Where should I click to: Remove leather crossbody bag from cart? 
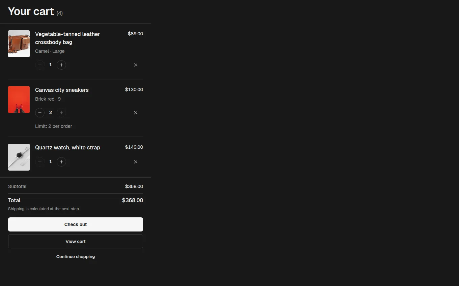tap(136, 65)
